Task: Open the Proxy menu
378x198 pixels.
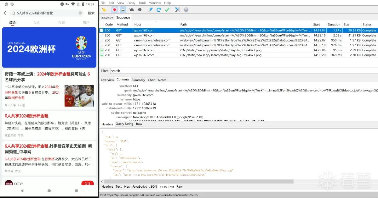Action: coord(131,3)
